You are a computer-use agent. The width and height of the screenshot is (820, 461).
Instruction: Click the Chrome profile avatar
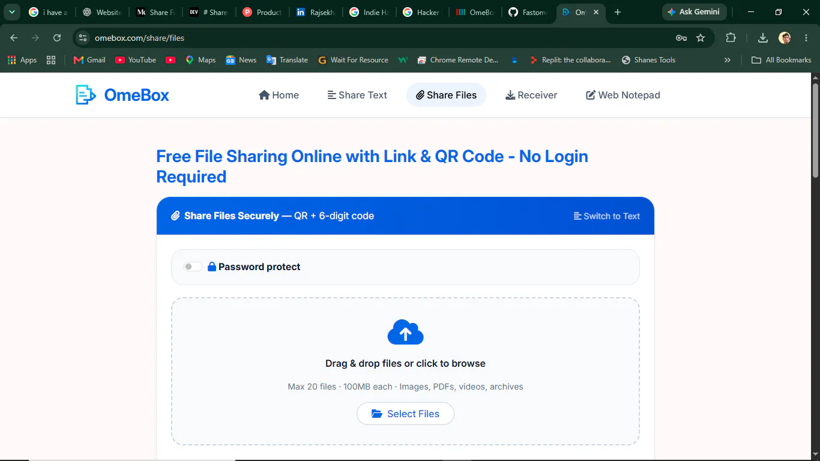tap(785, 38)
